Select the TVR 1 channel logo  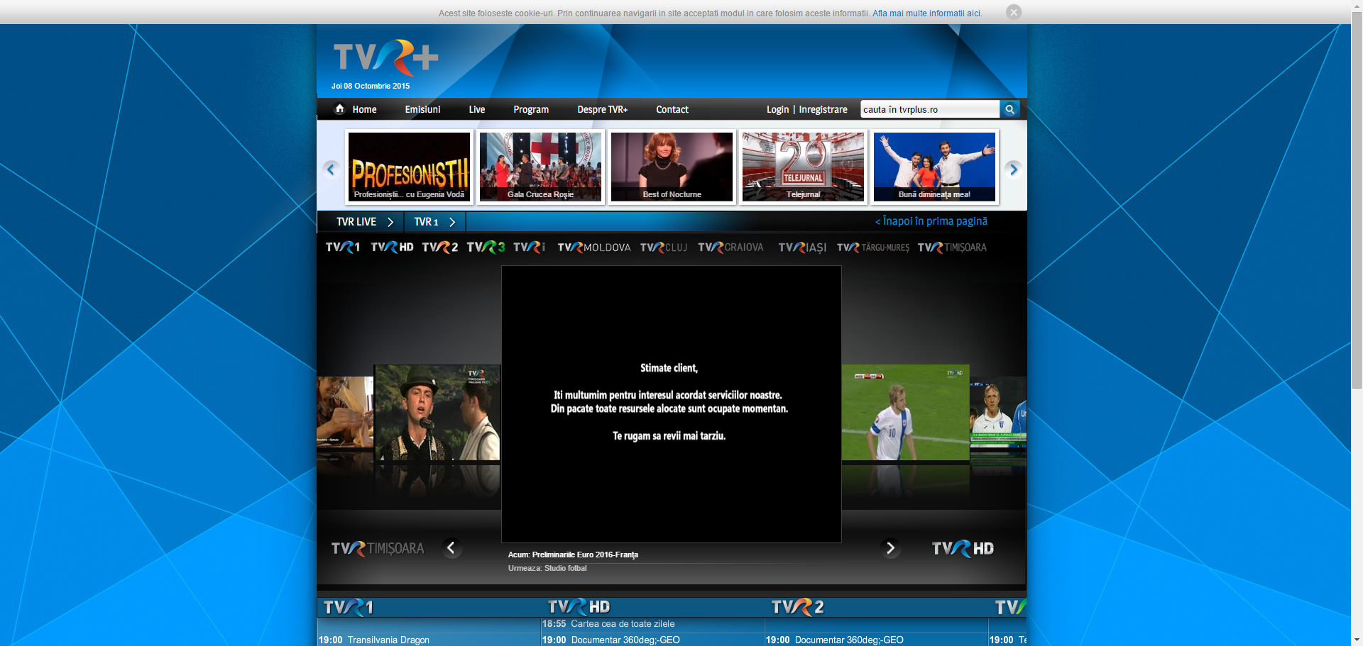point(343,247)
